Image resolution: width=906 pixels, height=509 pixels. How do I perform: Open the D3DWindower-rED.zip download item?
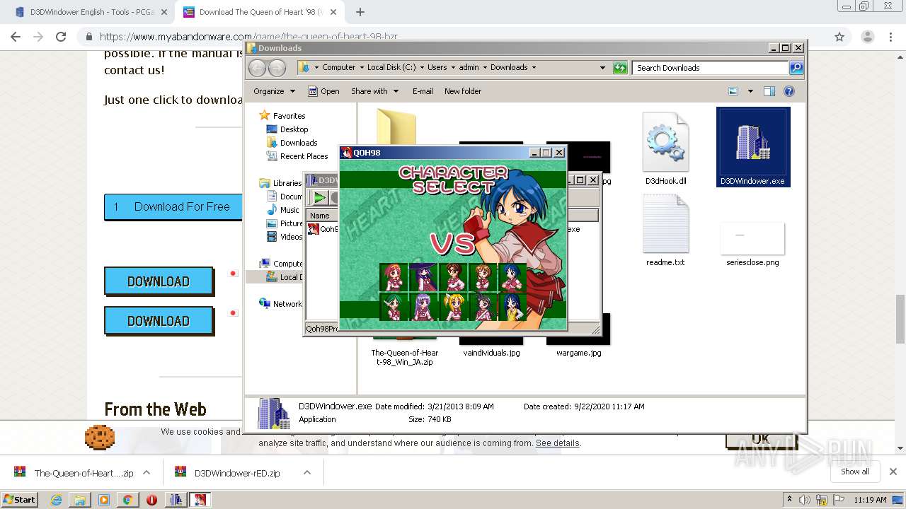tap(237, 473)
